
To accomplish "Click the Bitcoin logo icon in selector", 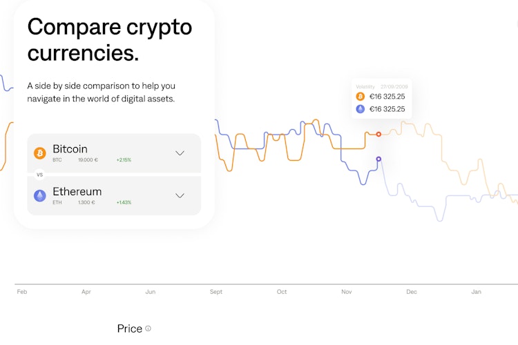I will [40, 153].
